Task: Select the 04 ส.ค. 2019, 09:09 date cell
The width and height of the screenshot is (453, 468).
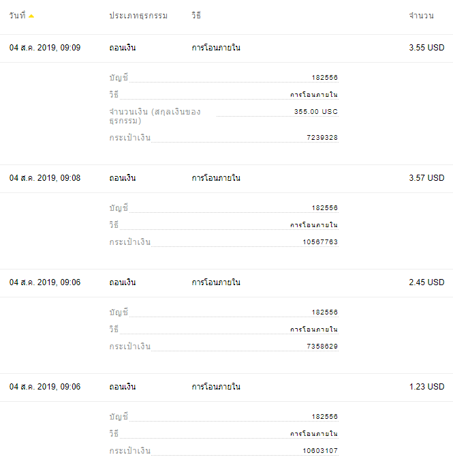Action: coord(45,48)
